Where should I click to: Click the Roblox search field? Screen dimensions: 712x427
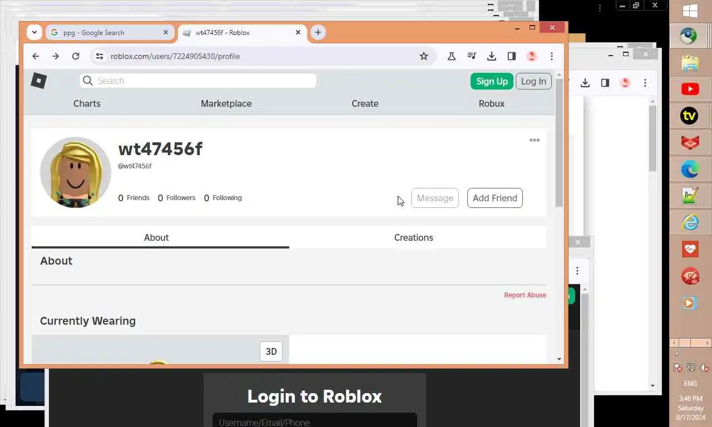pos(198,81)
